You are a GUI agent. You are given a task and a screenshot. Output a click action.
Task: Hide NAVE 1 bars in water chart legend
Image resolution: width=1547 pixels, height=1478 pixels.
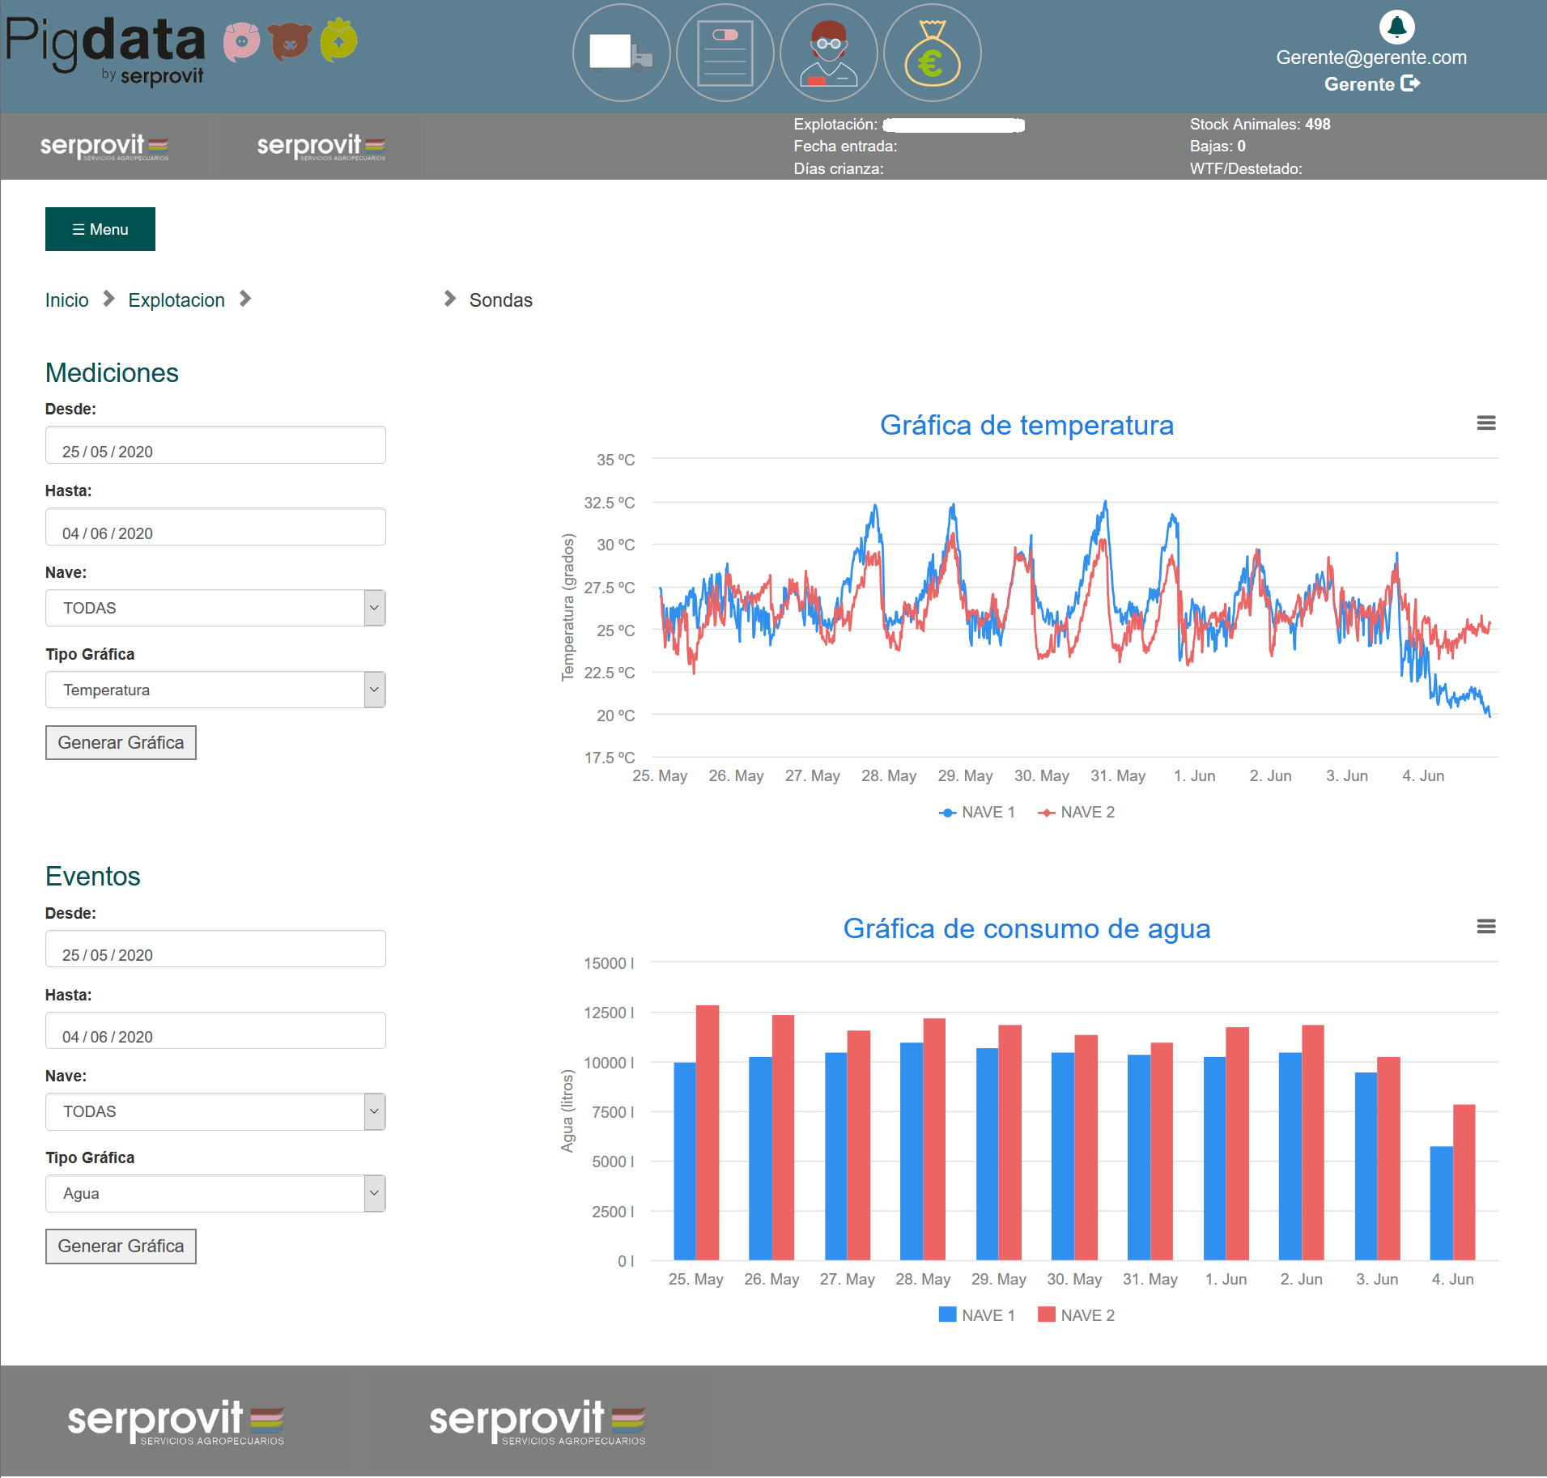point(977,1315)
